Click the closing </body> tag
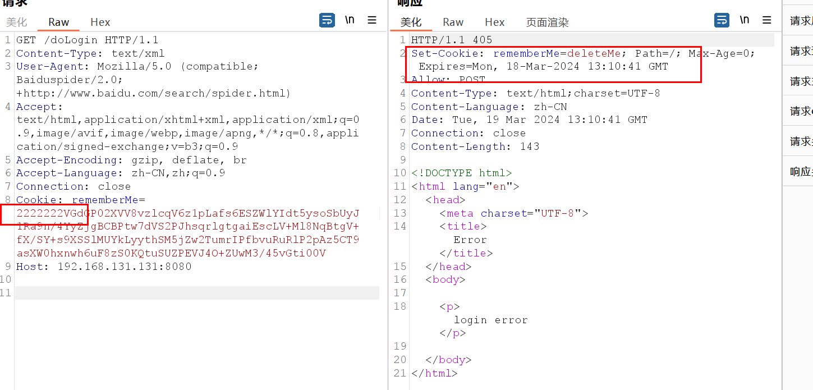This screenshot has width=813, height=390. pos(449,360)
